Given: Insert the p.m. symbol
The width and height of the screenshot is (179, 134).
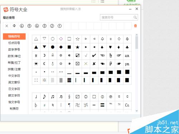Looking at the screenshot, I should 127,64.
